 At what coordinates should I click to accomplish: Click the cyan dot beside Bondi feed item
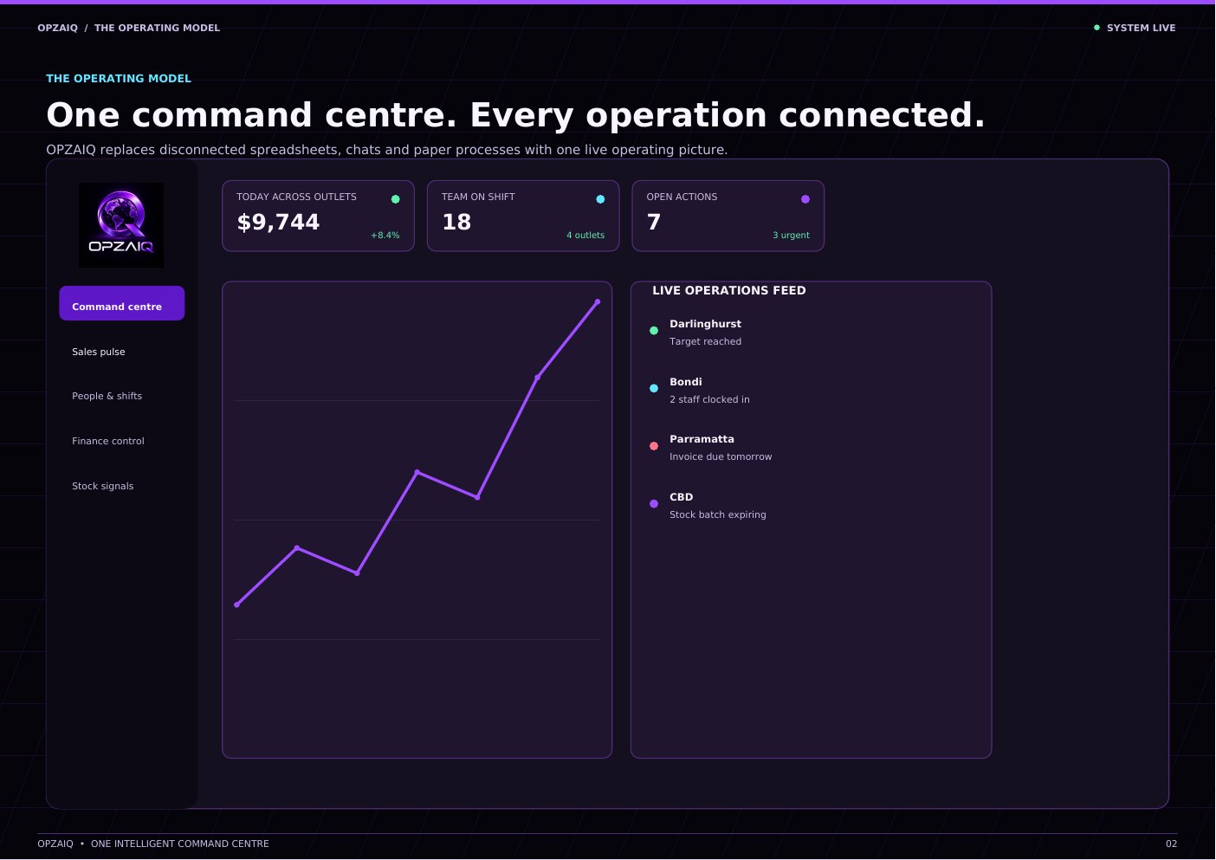(x=654, y=388)
